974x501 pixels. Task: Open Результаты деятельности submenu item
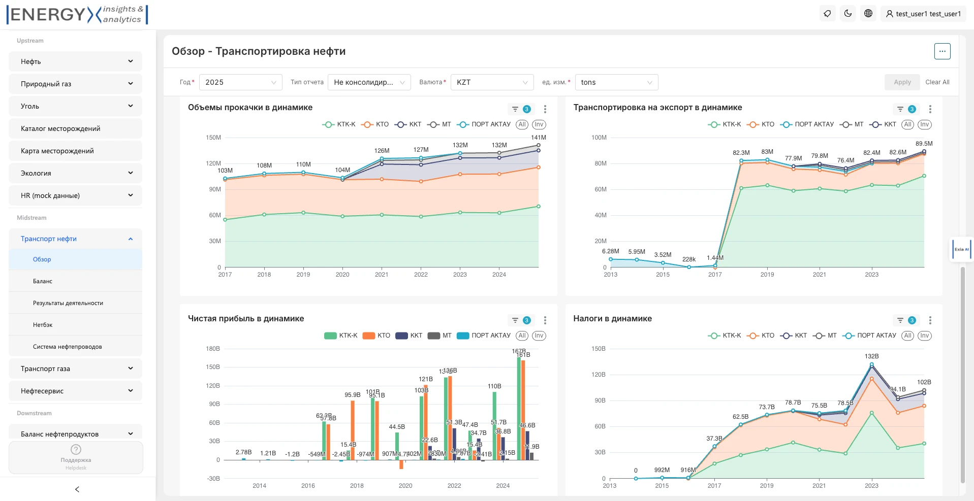pos(75,303)
